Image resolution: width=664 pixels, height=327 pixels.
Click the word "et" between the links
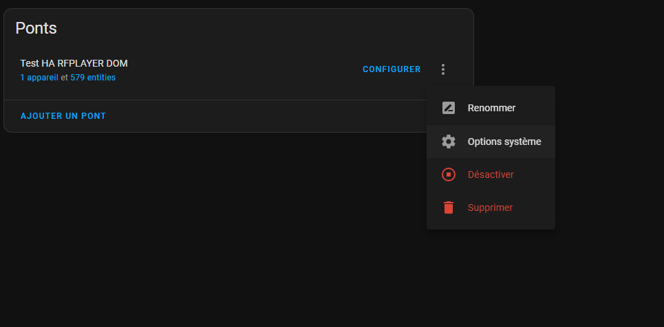(65, 78)
